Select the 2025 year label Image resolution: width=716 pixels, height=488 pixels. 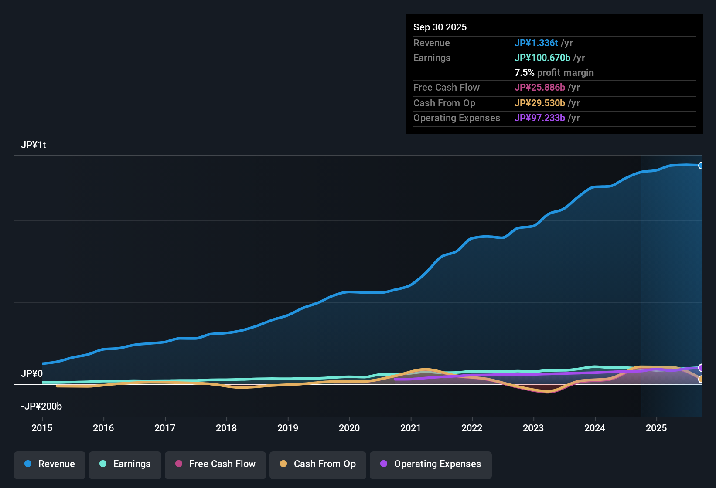[x=657, y=428]
